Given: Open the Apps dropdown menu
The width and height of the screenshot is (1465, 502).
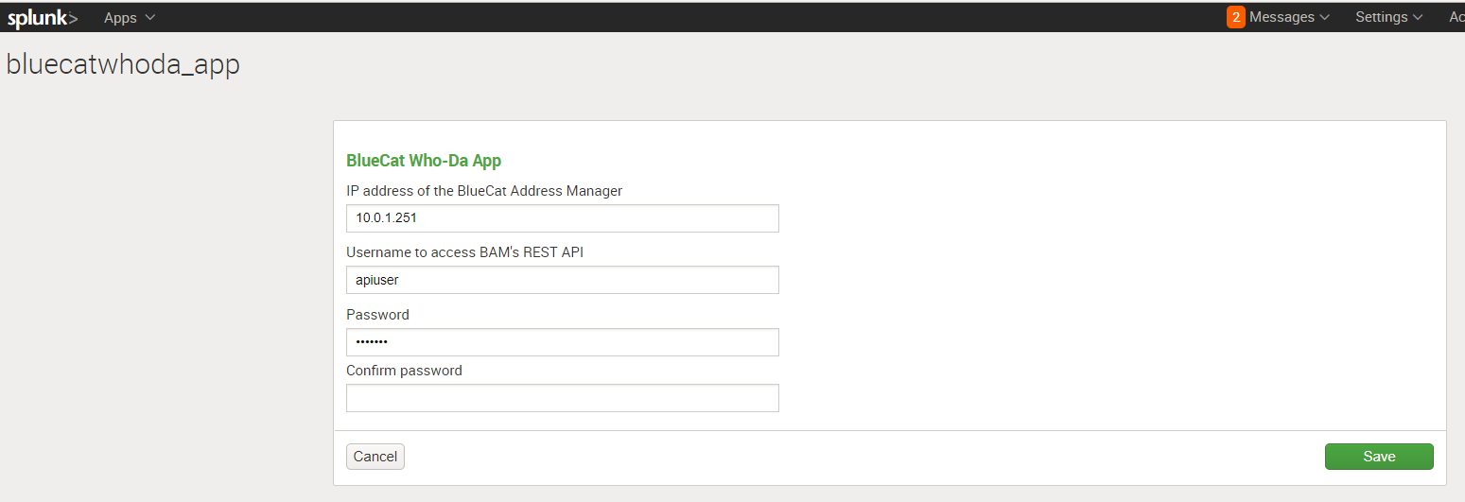Looking at the screenshot, I should 130,18.
